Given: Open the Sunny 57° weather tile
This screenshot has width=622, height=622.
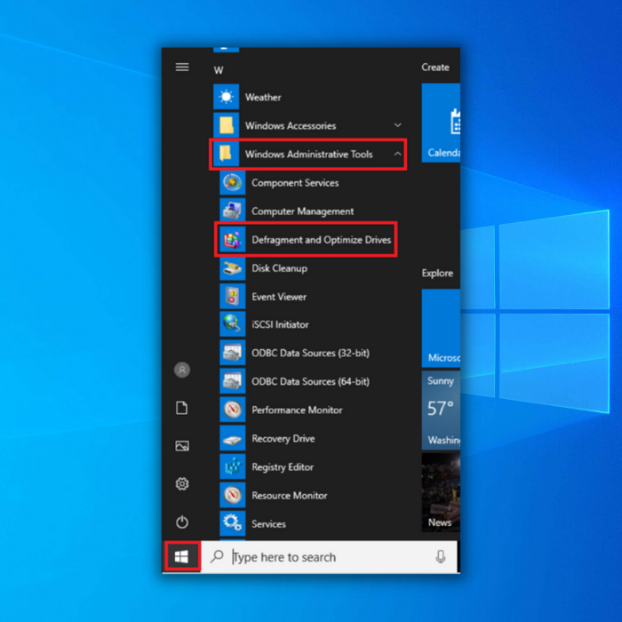Looking at the screenshot, I should point(441,411).
